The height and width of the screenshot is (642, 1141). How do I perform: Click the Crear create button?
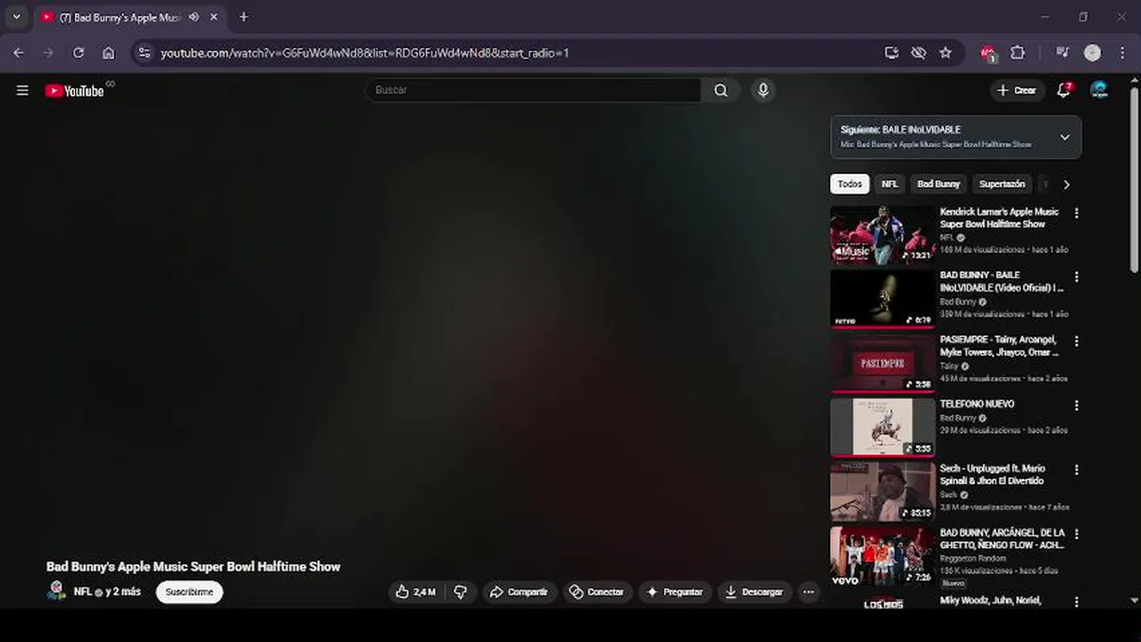(x=1017, y=90)
